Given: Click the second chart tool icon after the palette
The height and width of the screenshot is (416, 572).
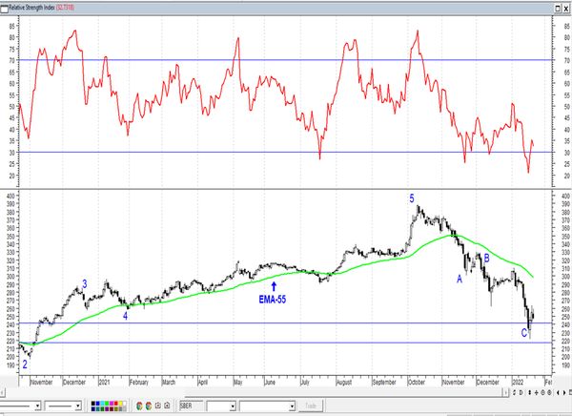Looking at the screenshot, I should 149,406.
